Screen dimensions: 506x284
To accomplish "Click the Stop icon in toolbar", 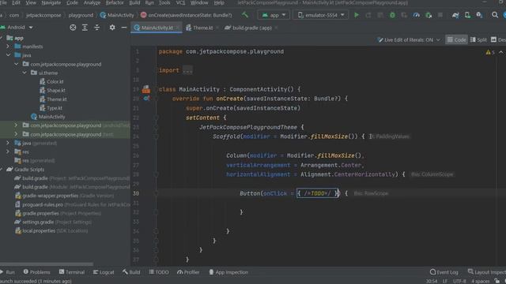I will (x=440, y=15).
